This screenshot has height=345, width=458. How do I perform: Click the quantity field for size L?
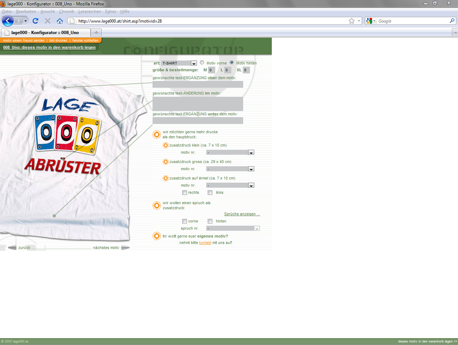click(228, 70)
